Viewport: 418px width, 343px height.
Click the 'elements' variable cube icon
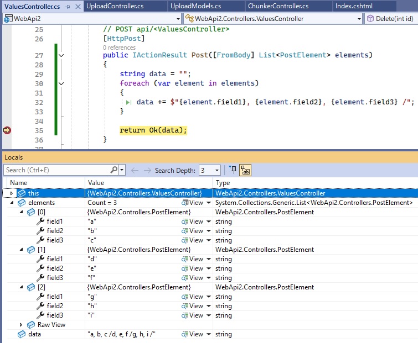point(22,203)
